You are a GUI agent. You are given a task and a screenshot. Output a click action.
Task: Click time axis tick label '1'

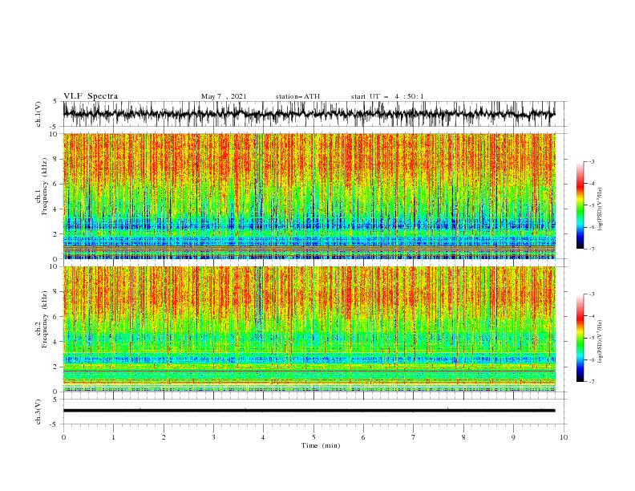[x=113, y=437]
